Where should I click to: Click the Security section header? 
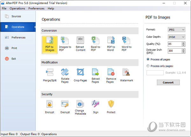point(89,94)
